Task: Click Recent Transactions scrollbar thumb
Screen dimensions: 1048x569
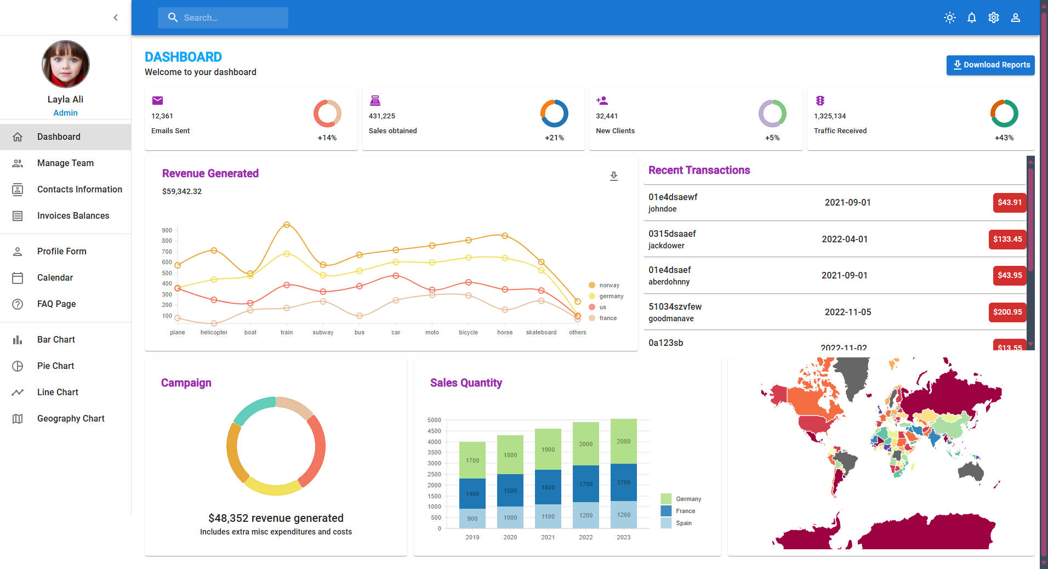Action: [x=1030, y=219]
